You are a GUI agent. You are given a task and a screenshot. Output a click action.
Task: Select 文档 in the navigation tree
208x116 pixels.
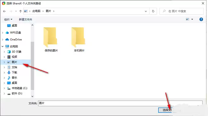point(14,67)
